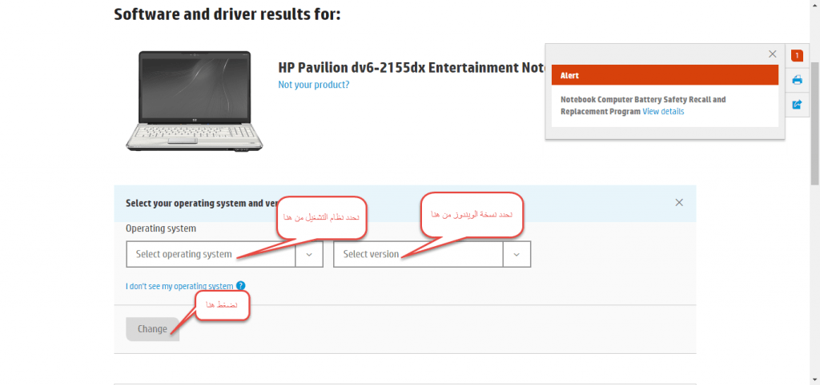Open the Not your product? link
The height and width of the screenshot is (385, 820).
[x=314, y=85]
